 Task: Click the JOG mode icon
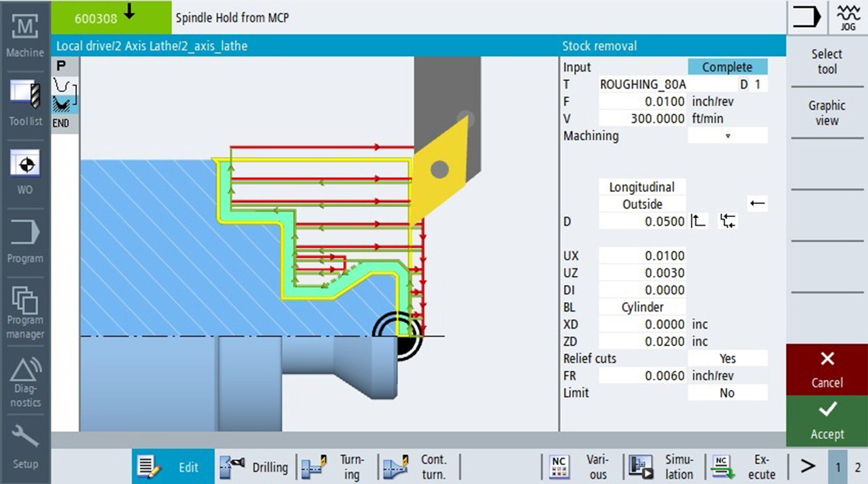[847, 17]
